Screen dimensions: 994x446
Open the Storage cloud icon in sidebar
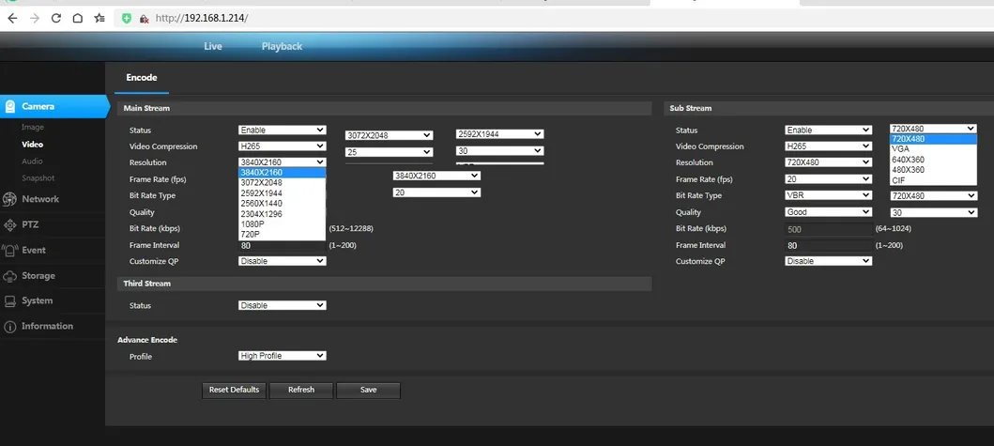[9, 276]
